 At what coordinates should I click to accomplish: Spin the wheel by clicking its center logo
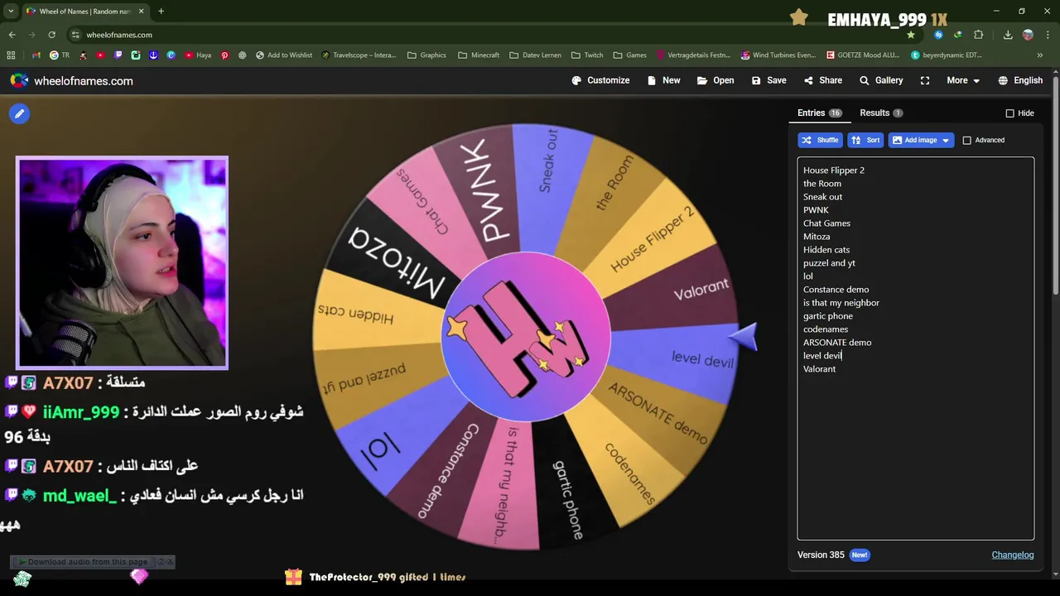click(527, 338)
